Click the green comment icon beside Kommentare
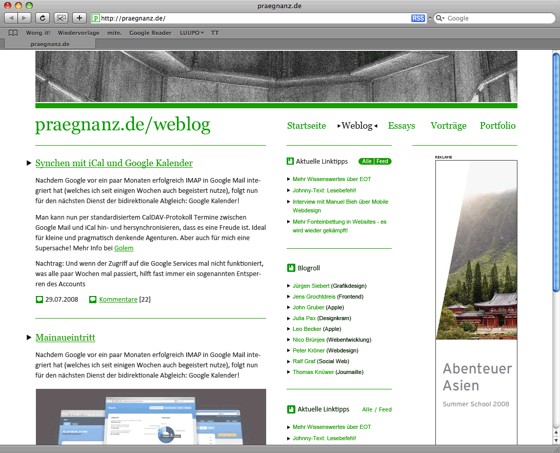This screenshot has height=453, width=560. pyautogui.click(x=93, y=300)
